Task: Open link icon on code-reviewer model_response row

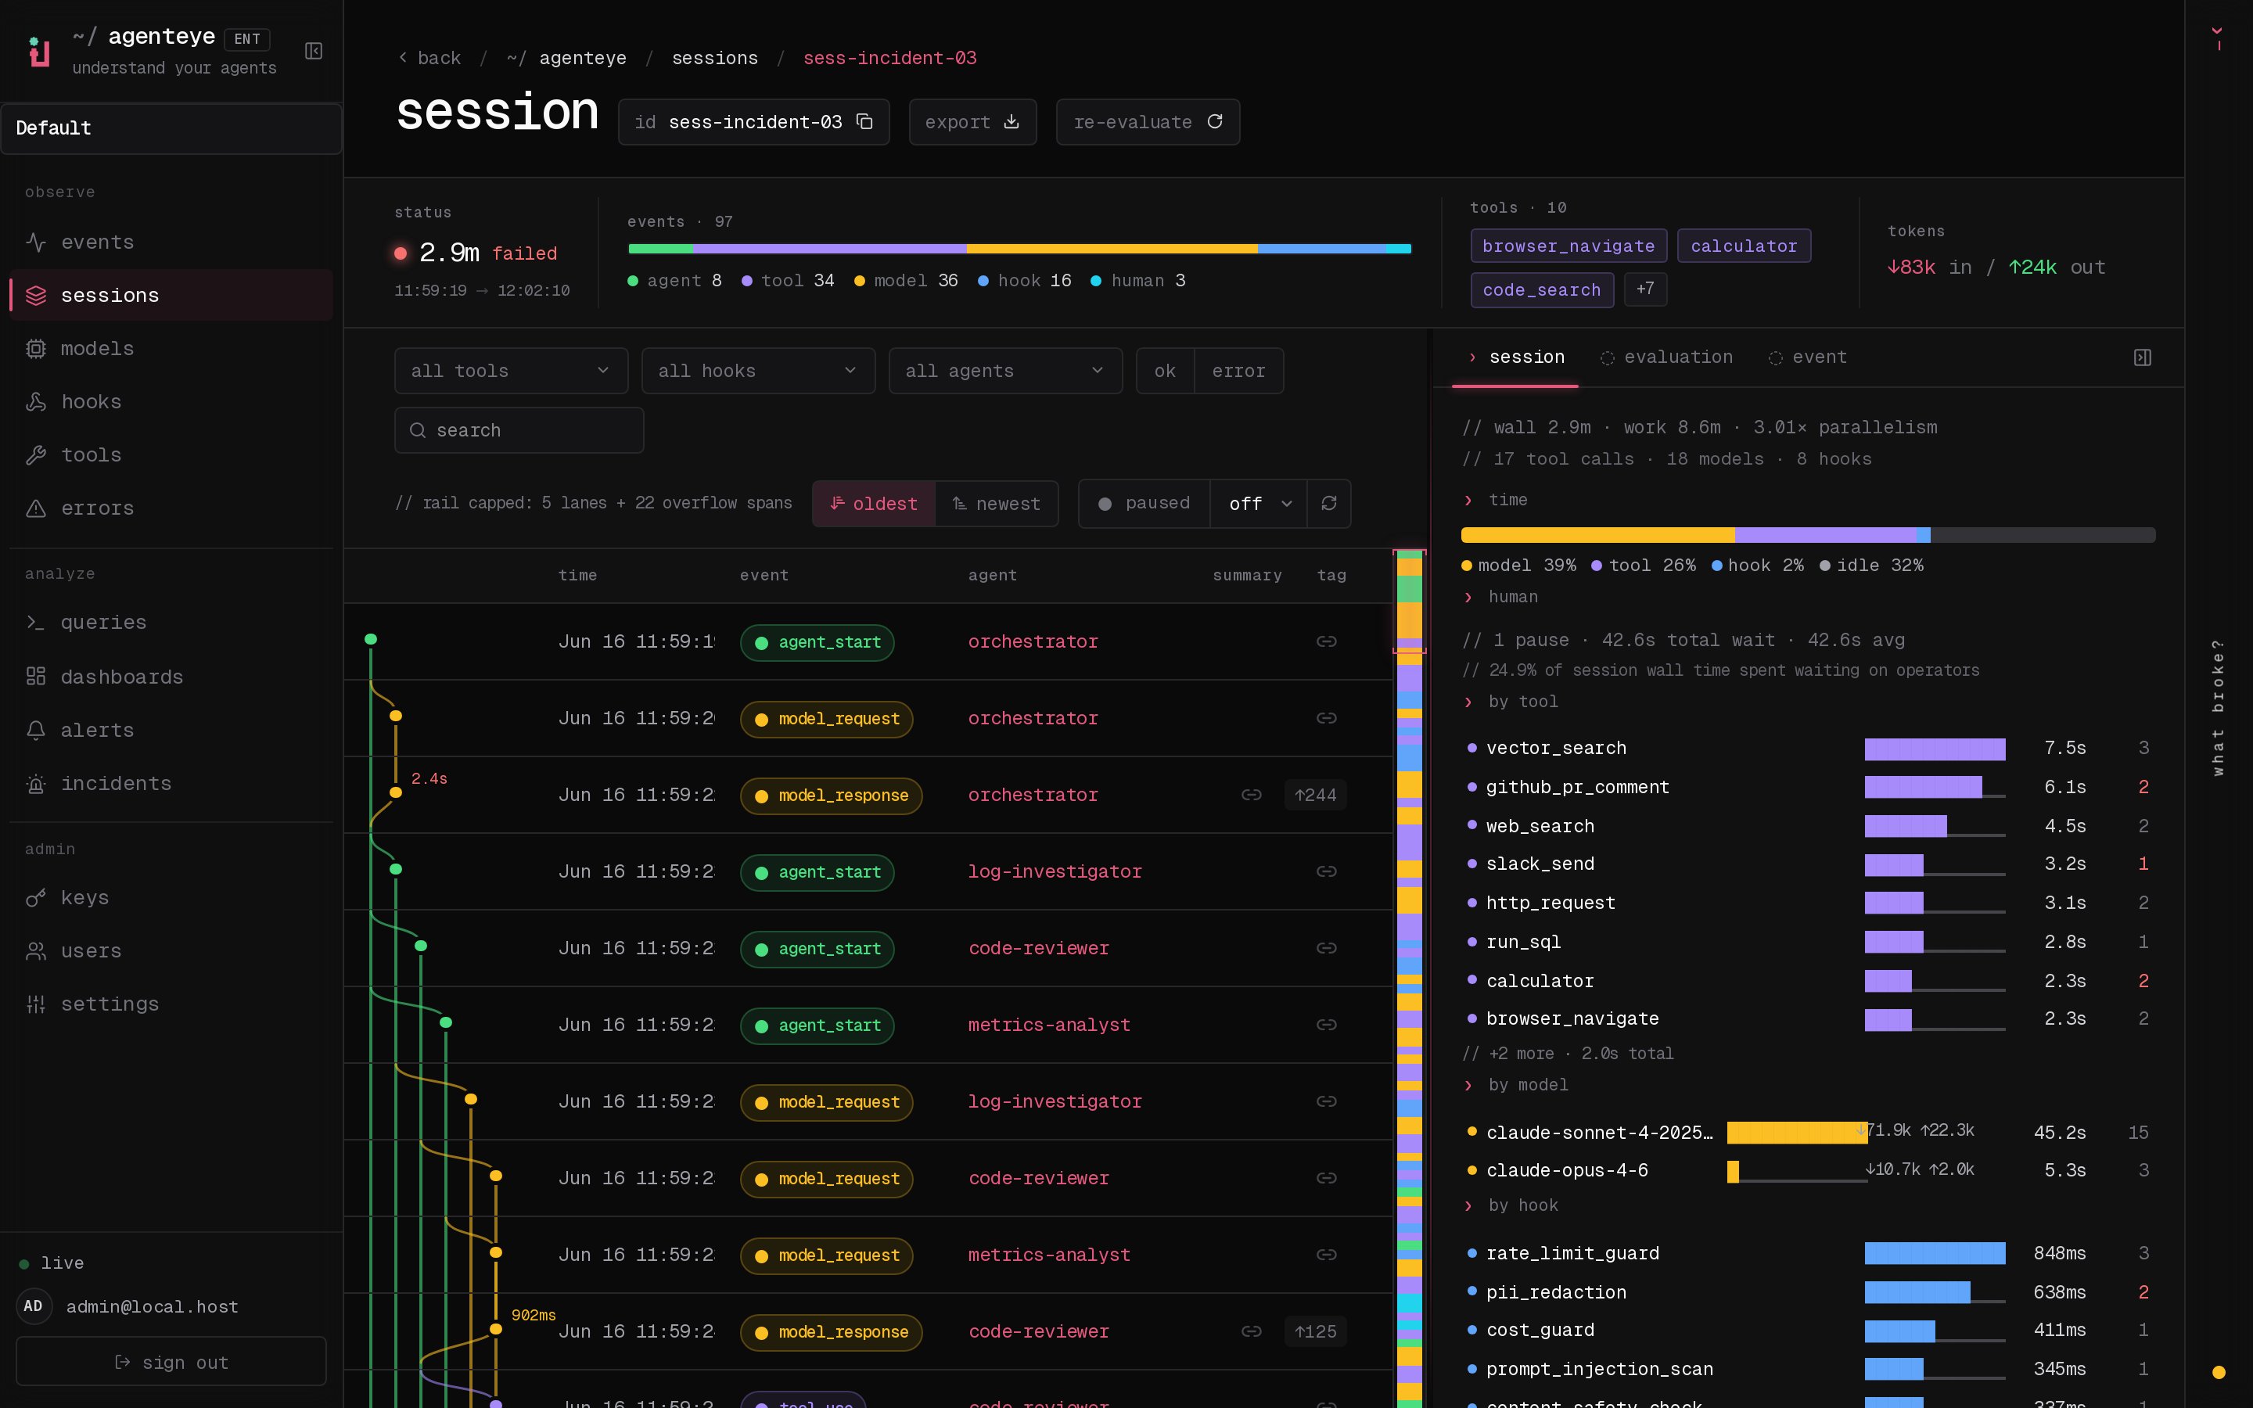Action: 1251,1331
